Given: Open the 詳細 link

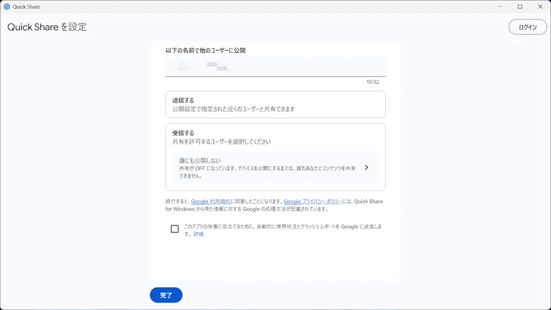Looking at the screenshot, I should tap(198, 234).
